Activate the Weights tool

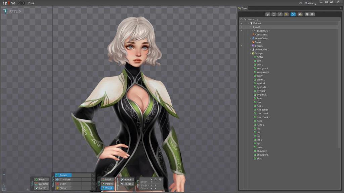pos(41,184)
